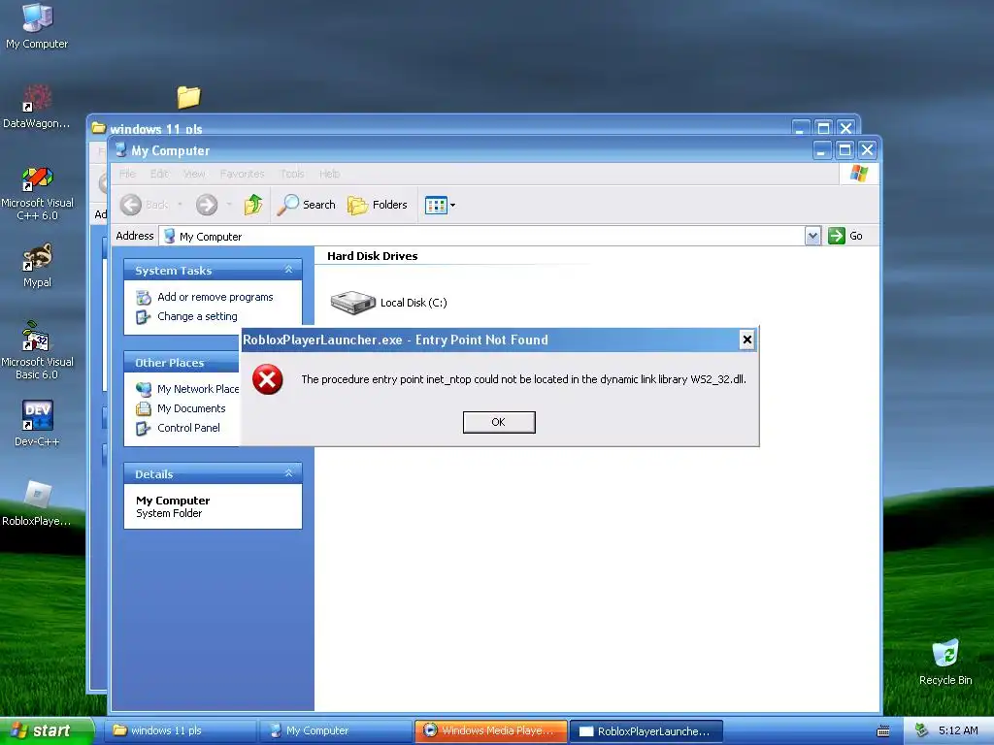Click the Up folder toolbar icon
The image size is (994, 745).
(x=253, y=205)
